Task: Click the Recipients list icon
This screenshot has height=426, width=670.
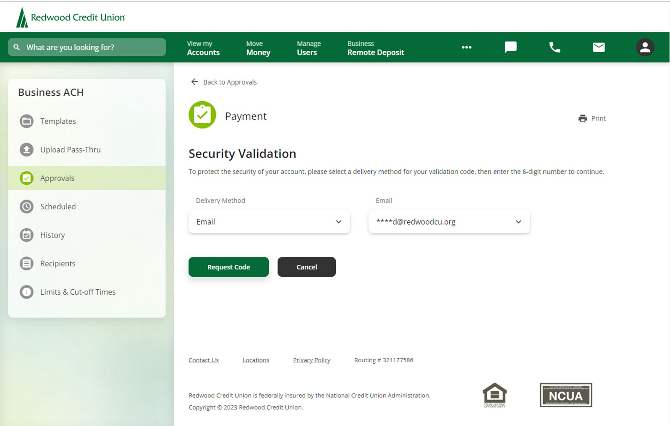Action: (x=27, y=263)
